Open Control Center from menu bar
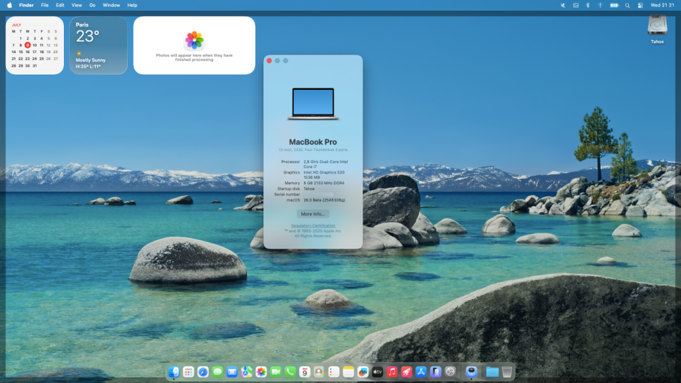 [640, 5]
